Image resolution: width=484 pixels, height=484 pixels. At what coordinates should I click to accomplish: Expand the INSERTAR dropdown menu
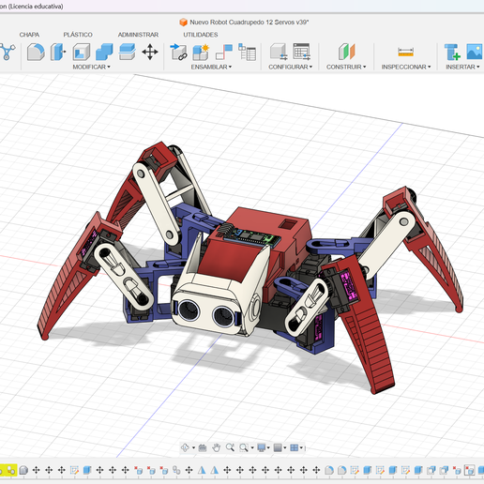coord(462,67)
